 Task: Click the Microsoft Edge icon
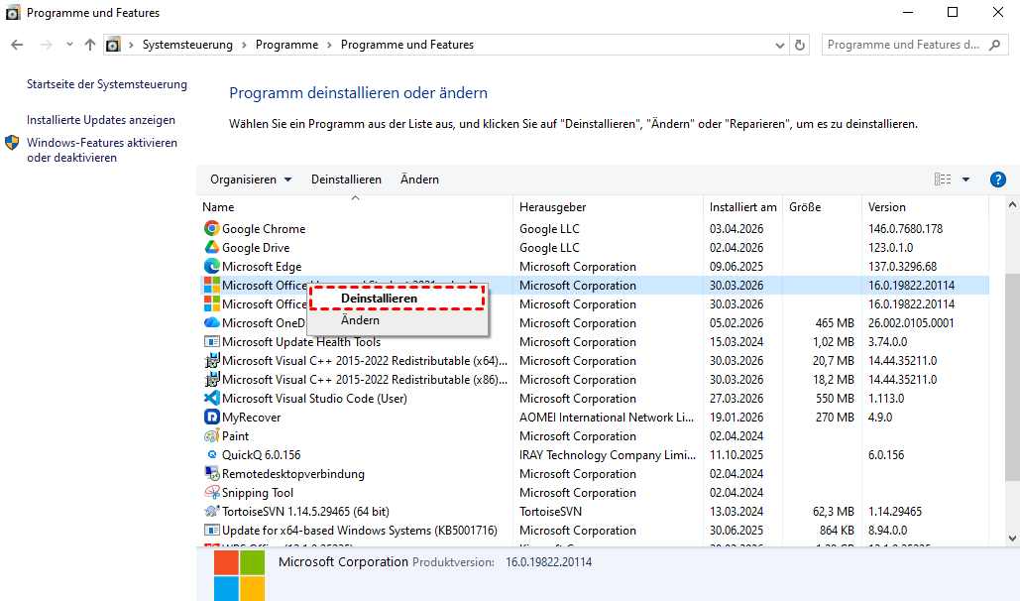tap(211, 267)
